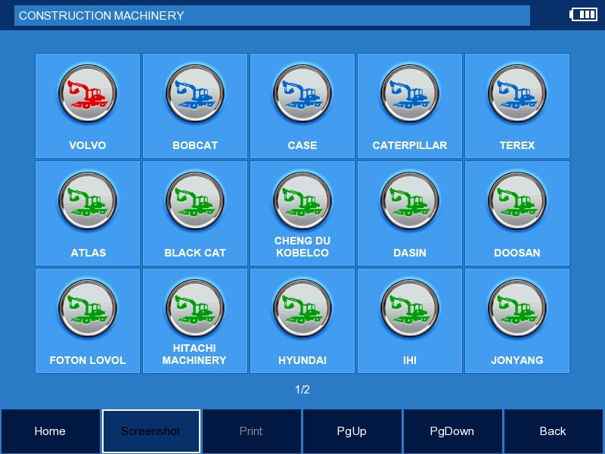Go to the Home screen
Viewport: 605px width, 454px height.
click(50, 431)
